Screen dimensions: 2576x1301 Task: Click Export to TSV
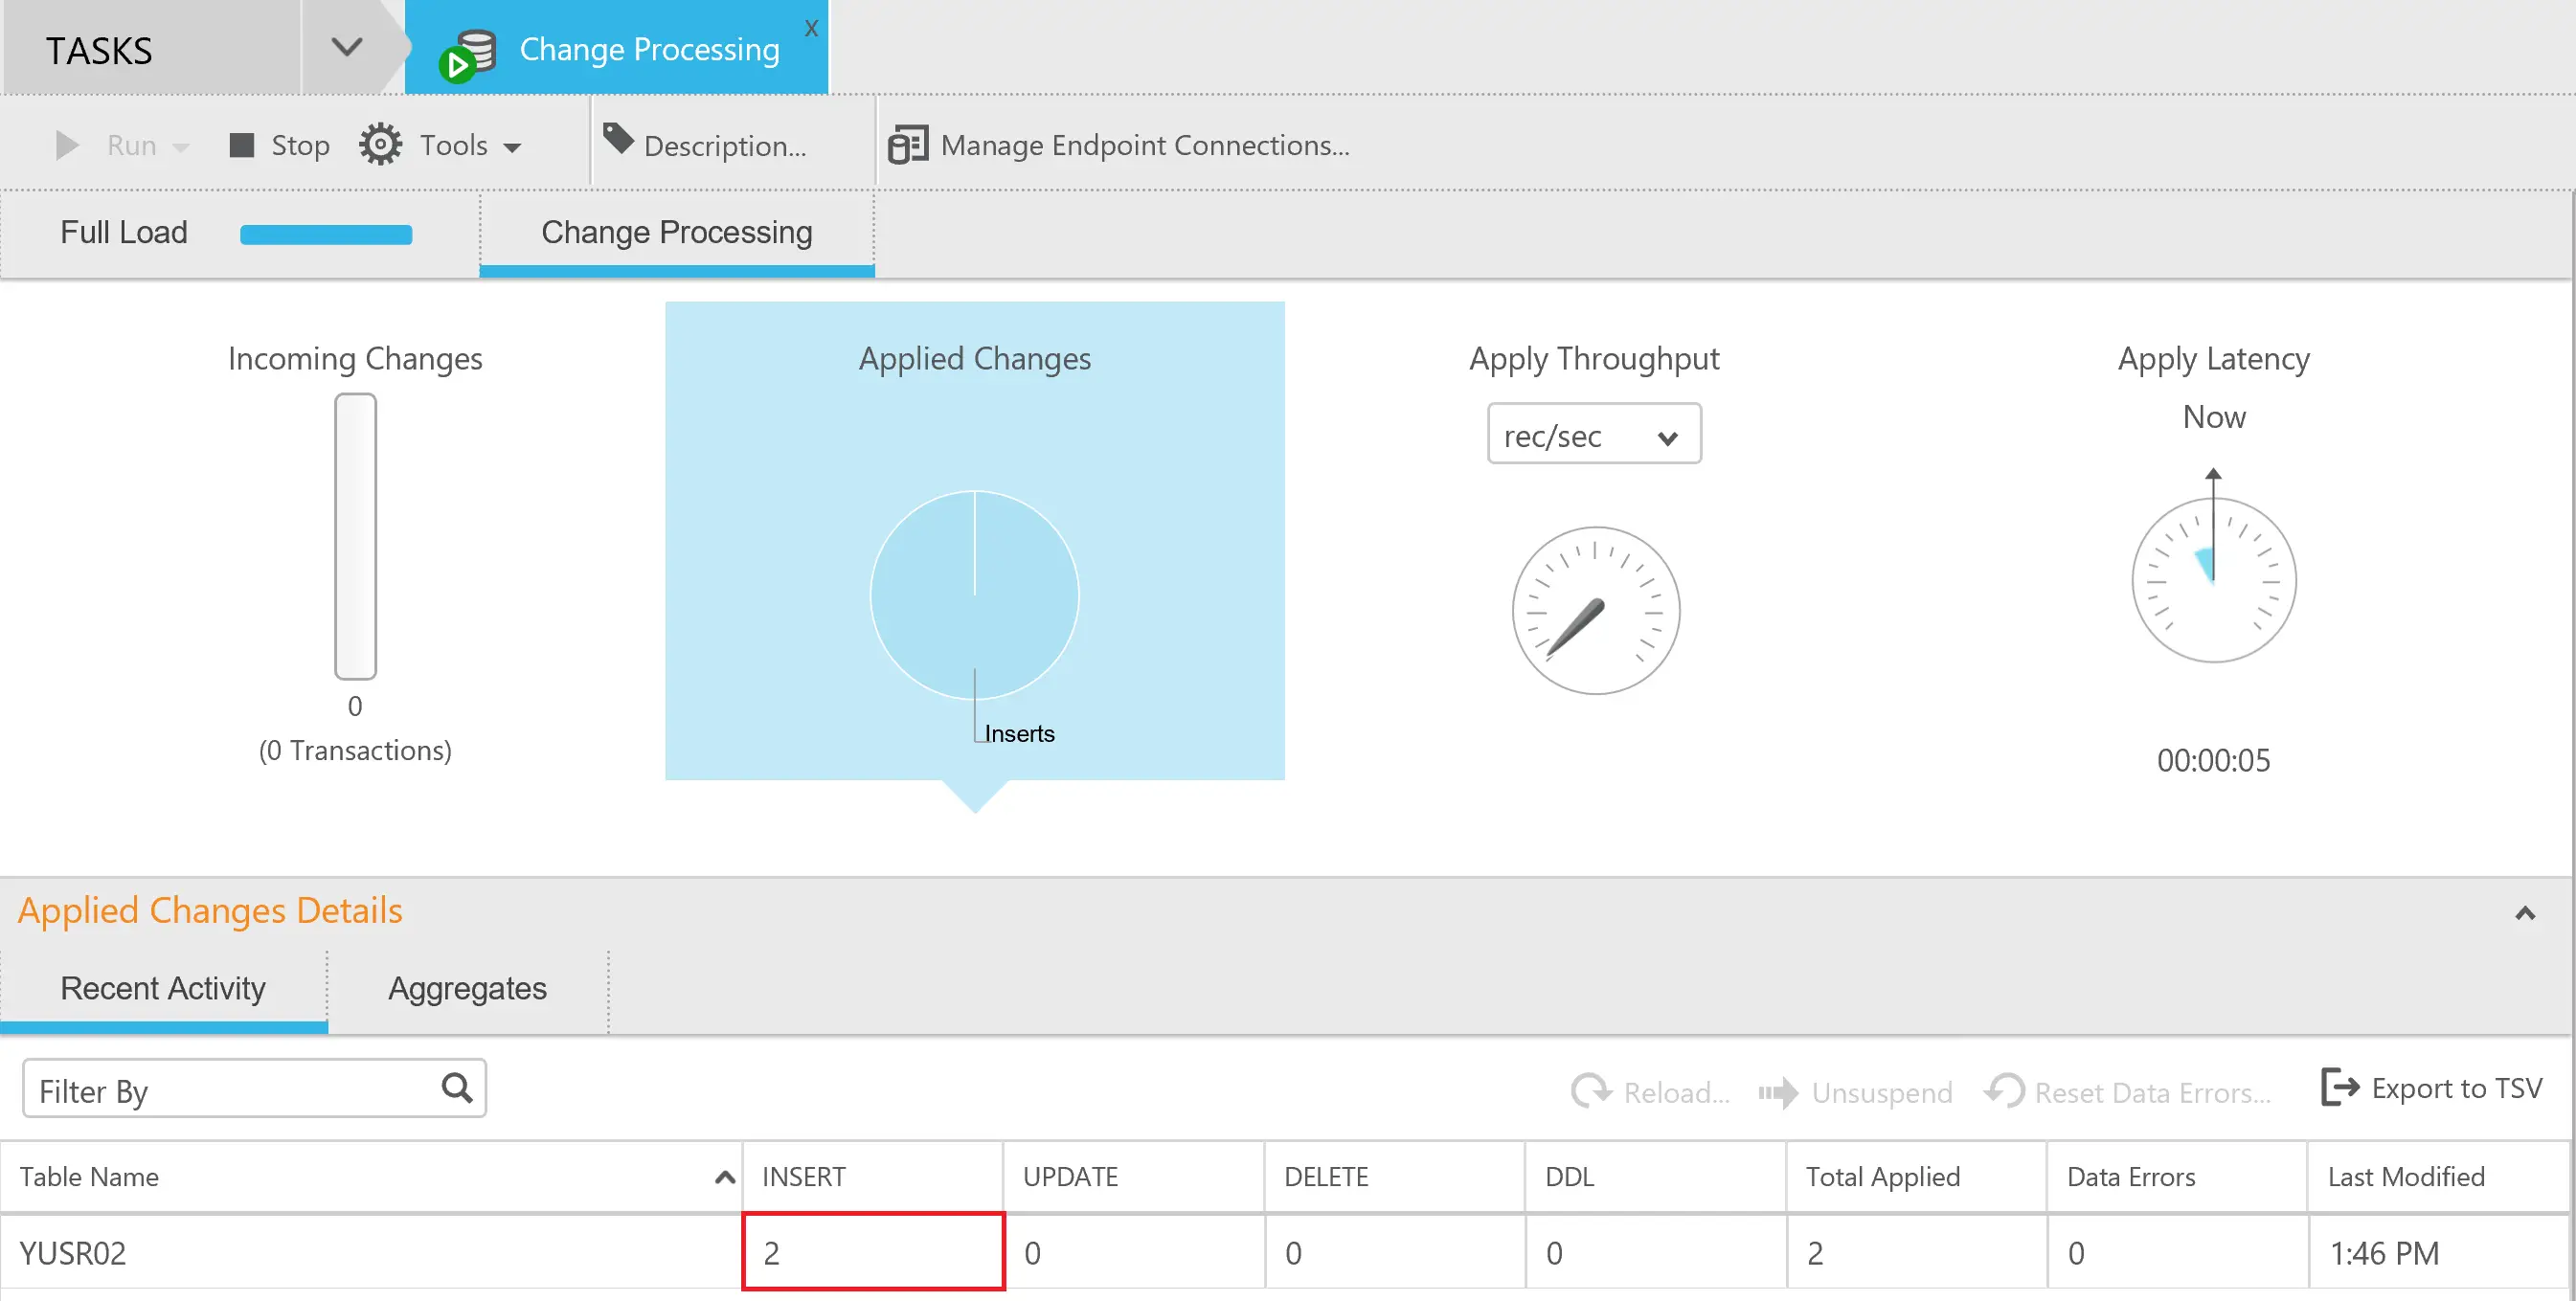[x=2431, y=1088]
